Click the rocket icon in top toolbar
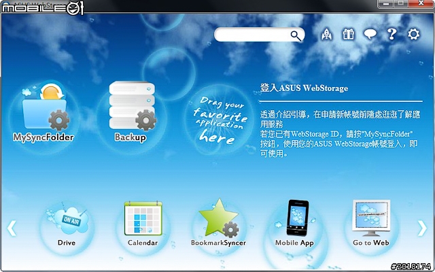435x272 pixels. point(326,35)
